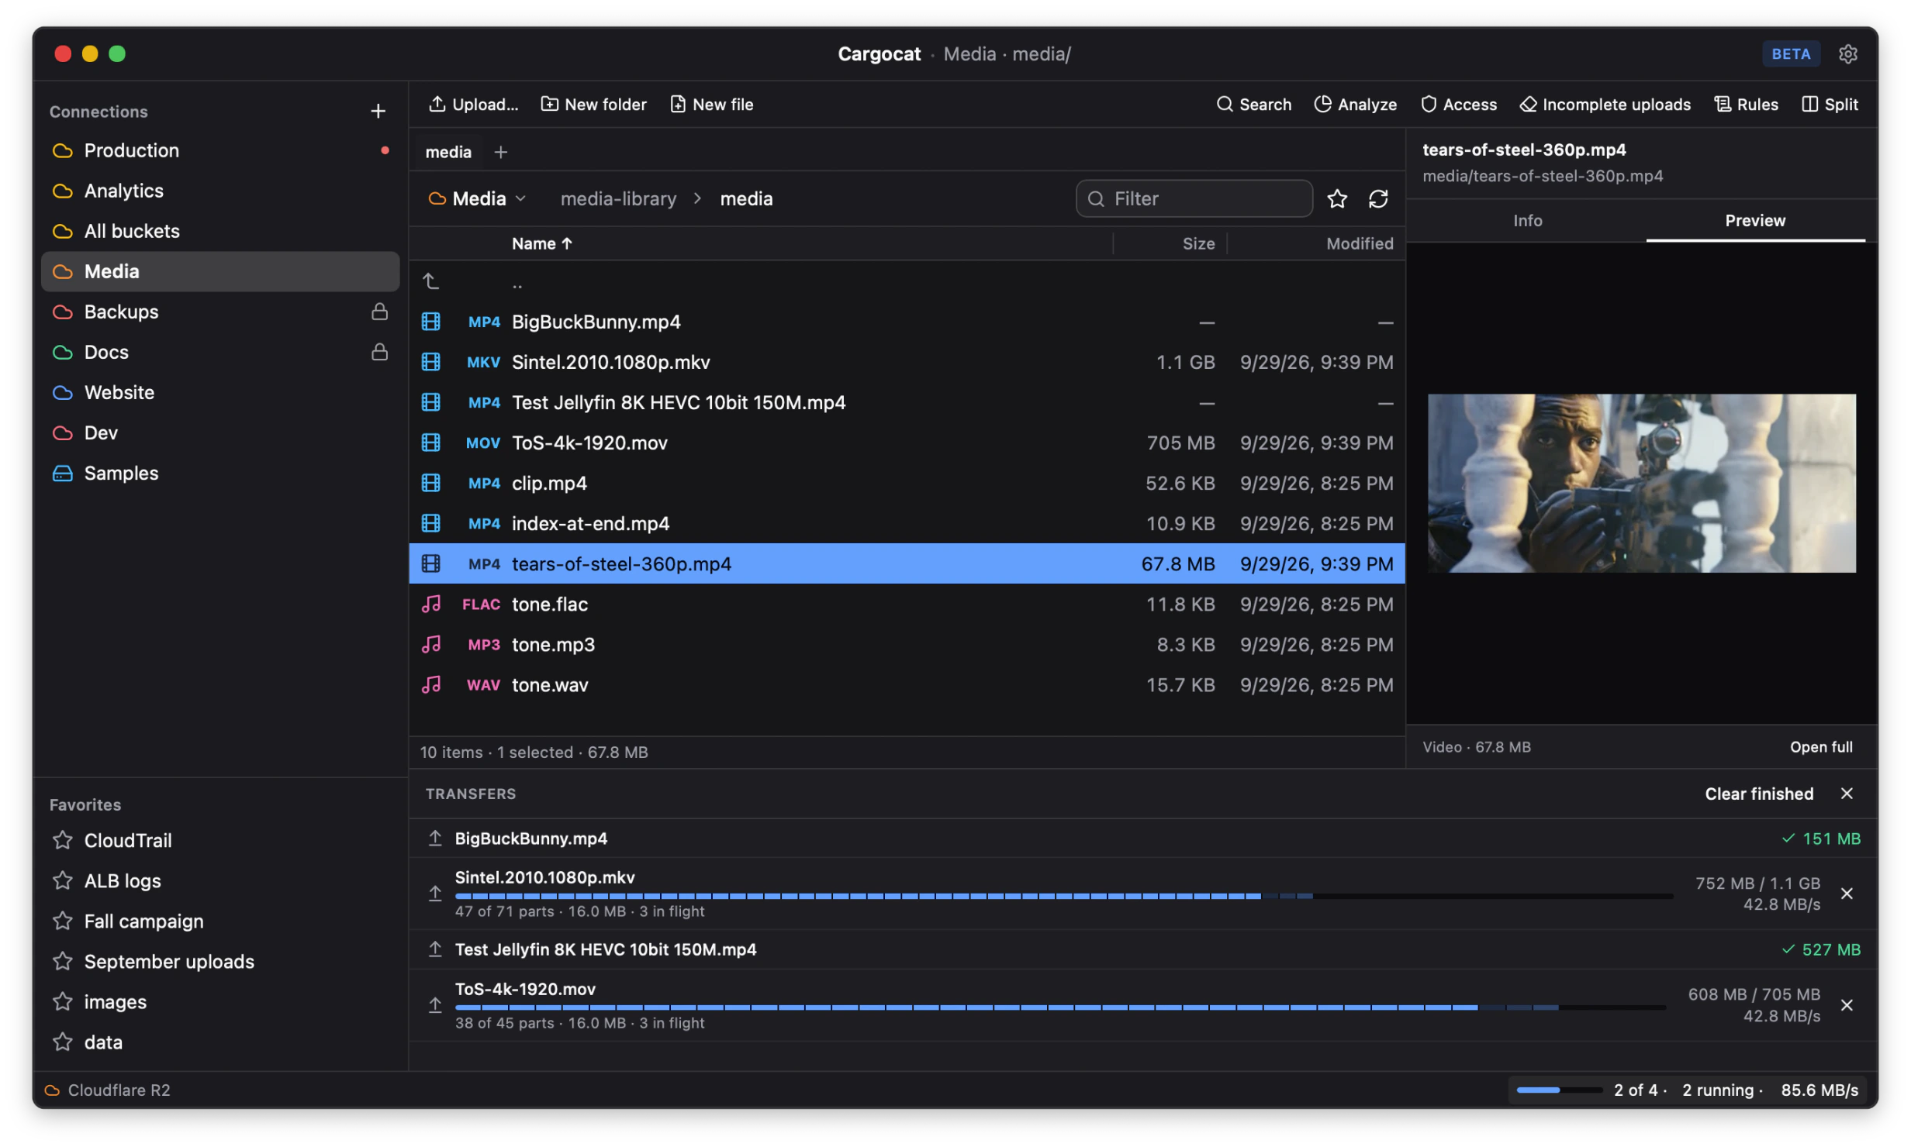
Task: Click the Upload toolbar button
Action: coord(473,104)
